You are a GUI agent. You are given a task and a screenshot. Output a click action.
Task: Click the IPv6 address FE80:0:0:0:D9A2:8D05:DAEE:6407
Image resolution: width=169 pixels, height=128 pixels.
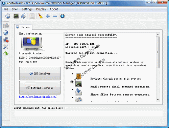pyautogui.click(x=40, y=58)
